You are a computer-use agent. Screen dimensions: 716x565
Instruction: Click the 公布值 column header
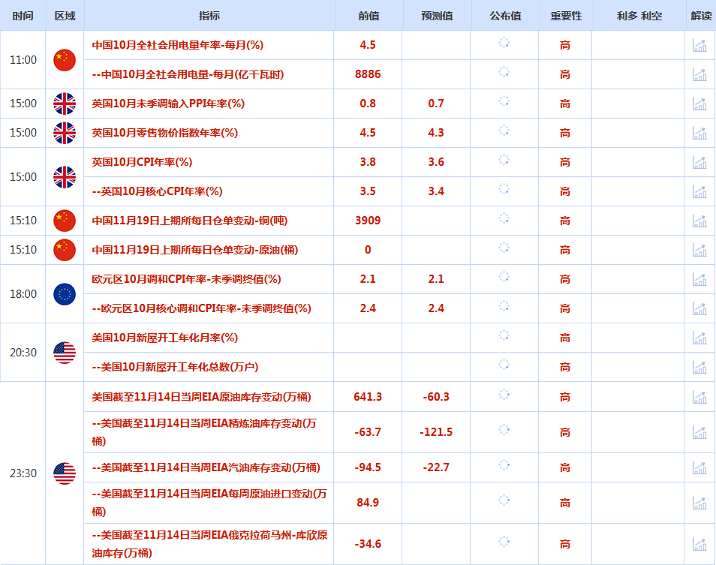click(x=506, y=16)
